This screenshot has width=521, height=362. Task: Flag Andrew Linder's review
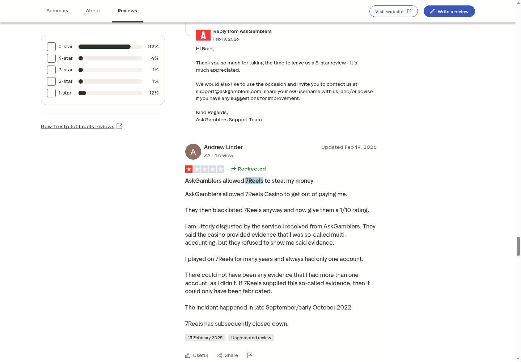(x=250, y=355)
